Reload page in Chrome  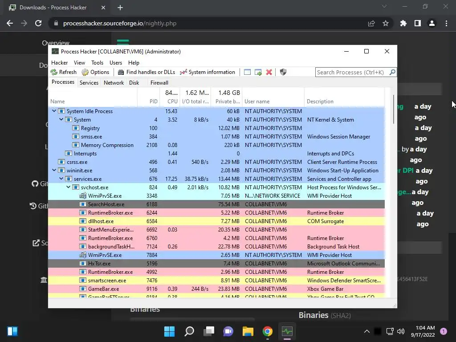(x=38, y=23)
